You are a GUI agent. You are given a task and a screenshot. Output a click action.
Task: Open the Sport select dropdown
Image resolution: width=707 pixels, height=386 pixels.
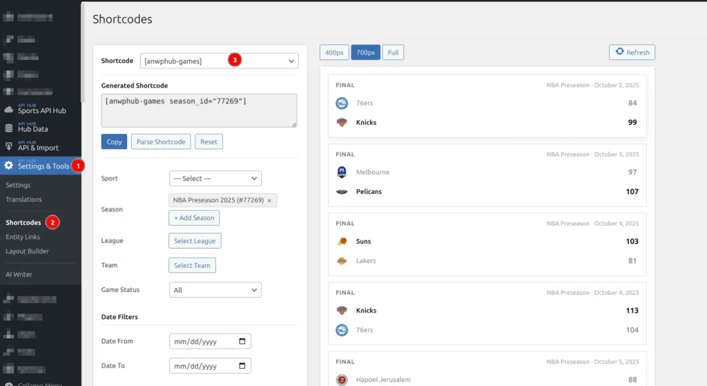(215, 178)
